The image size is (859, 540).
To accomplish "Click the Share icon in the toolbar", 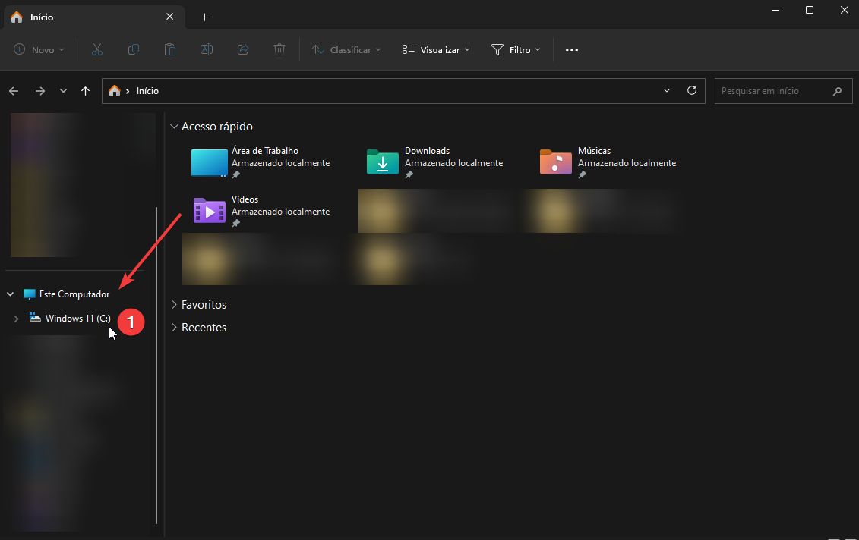I will (x=242, y=49).
